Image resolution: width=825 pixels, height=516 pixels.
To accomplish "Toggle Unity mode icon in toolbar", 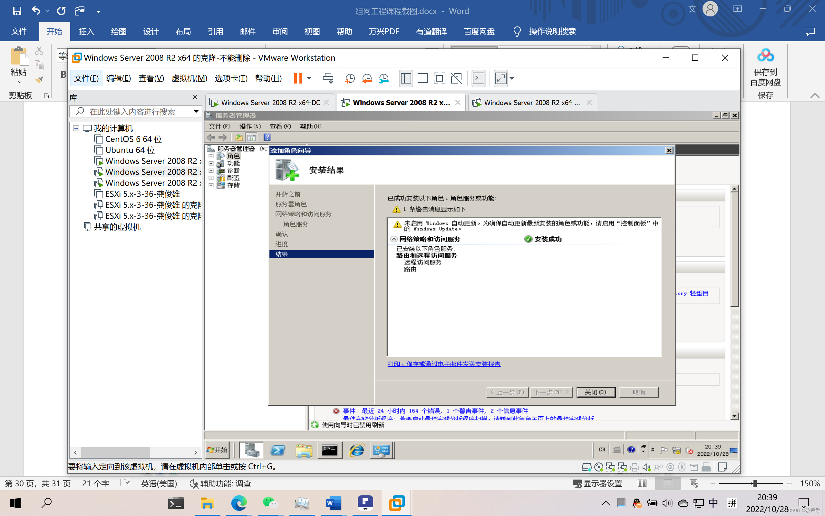I will click(x=456, y=78).
